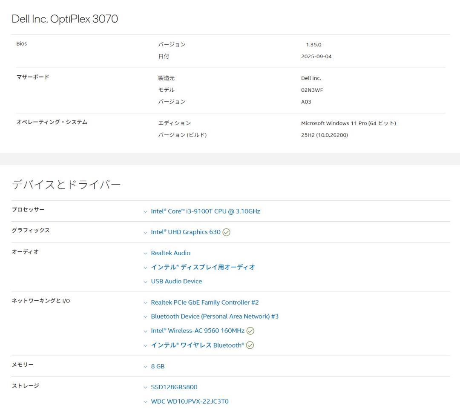Screen dimensions: 460x416
Task: Open the インテル ディスプレイ用オーディオ link
Action: pos(203,267)
